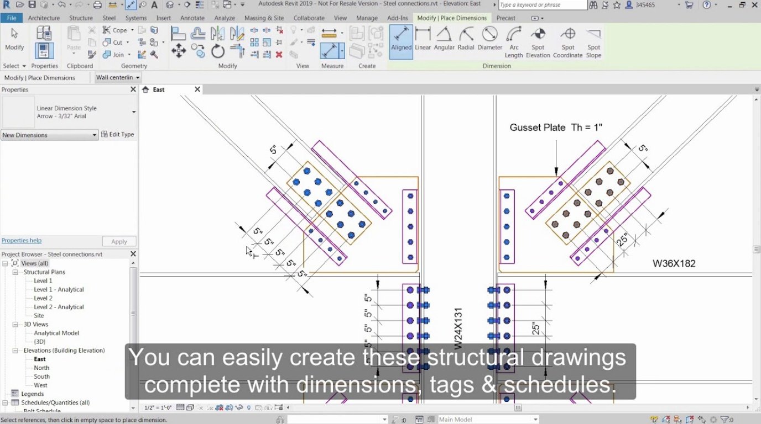Select the Move tool in Modify panel
The width and height of the screenshot is (761, 424).
[178, 51]
